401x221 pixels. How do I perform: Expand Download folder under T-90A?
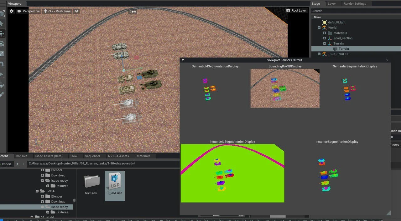click(43, 202)
